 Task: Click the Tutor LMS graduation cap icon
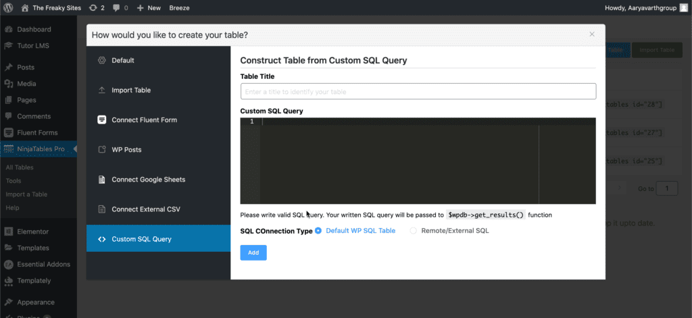tap(8, 45)
